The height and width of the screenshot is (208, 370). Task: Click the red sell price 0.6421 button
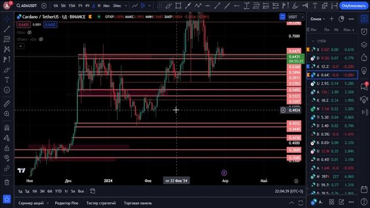[x=23, y=24]
